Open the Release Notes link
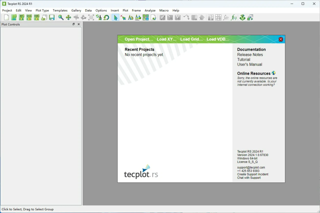This screenshot has height=213, width=320. point(250,55)
